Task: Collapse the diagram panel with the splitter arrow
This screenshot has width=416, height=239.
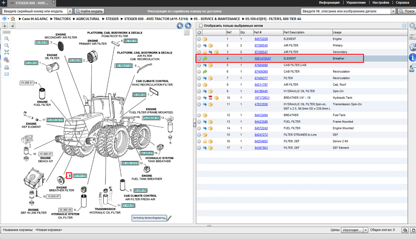Action: (x=195, y=123)
